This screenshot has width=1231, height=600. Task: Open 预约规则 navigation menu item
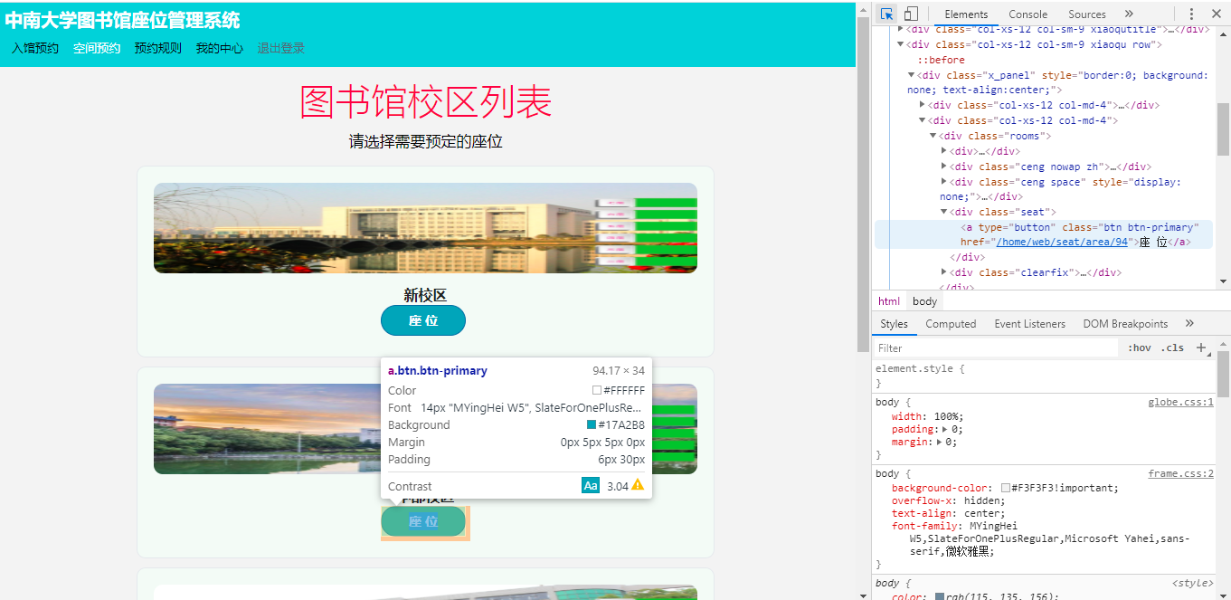coord(158,49)
